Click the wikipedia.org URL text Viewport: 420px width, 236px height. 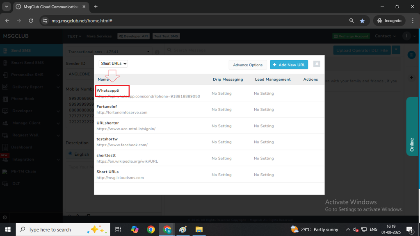127,161
